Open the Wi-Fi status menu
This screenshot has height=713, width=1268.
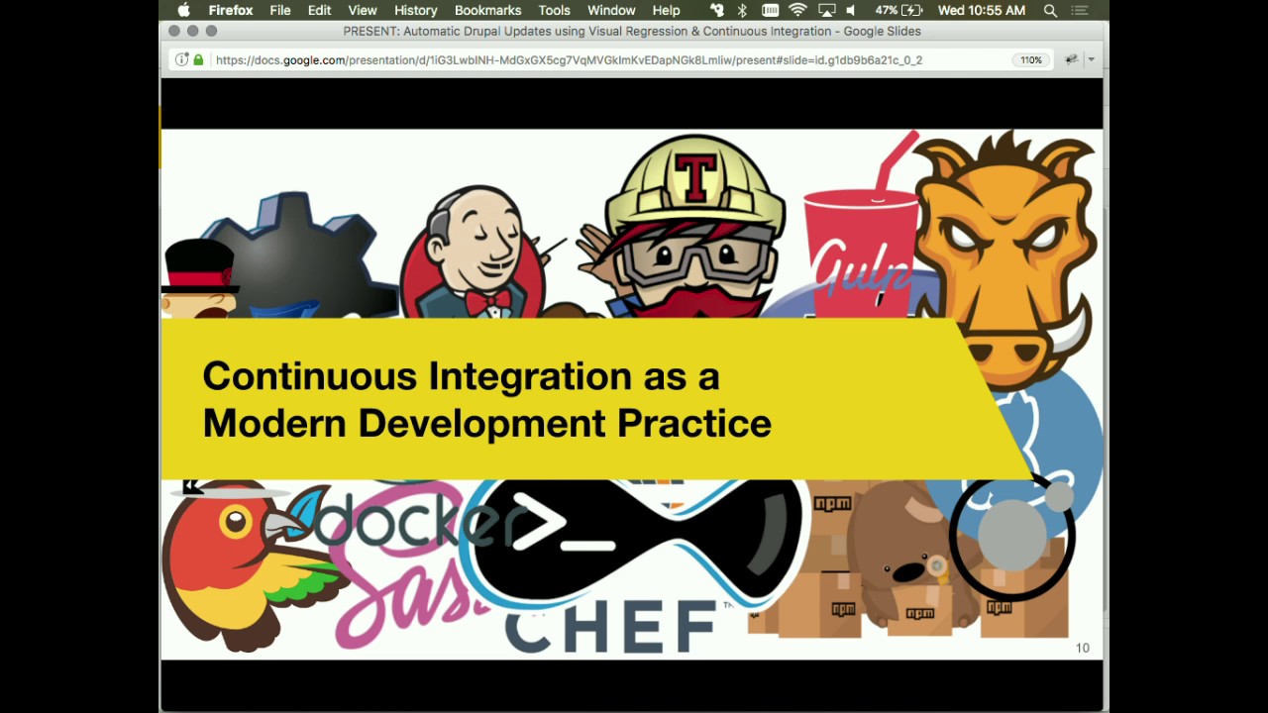797,10
